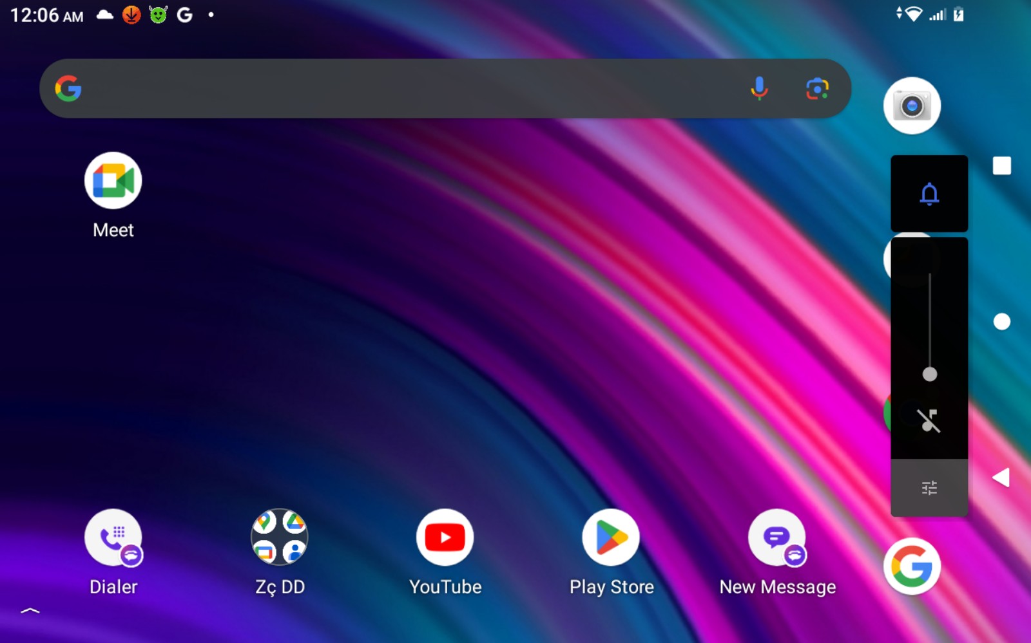Tap the 12:06 AM clock
Screen dimensions: 1031x643
[x=46, y=15]
